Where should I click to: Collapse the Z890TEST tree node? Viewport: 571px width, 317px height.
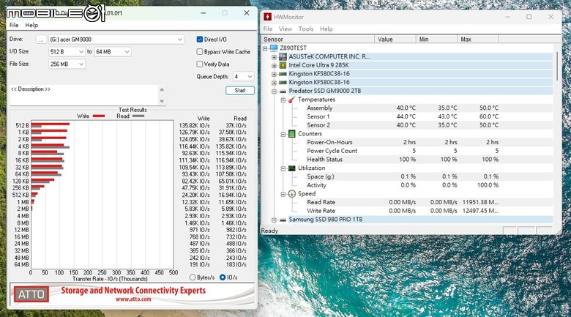[x=265, y=48]
